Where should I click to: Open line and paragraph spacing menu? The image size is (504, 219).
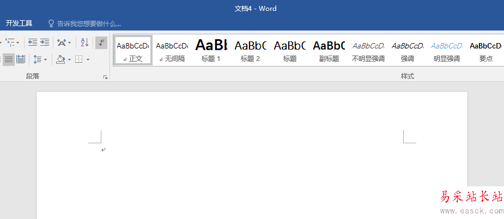click(40, 59)
